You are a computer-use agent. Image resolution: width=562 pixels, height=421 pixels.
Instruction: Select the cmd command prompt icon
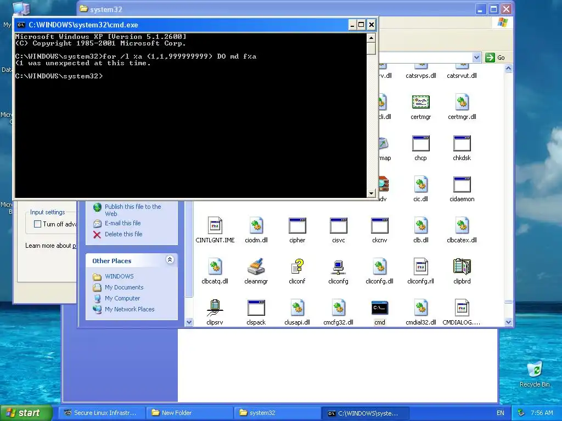point(380,308)
